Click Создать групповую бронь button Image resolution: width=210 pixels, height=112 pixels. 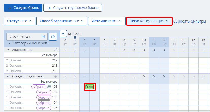point(73,8)
